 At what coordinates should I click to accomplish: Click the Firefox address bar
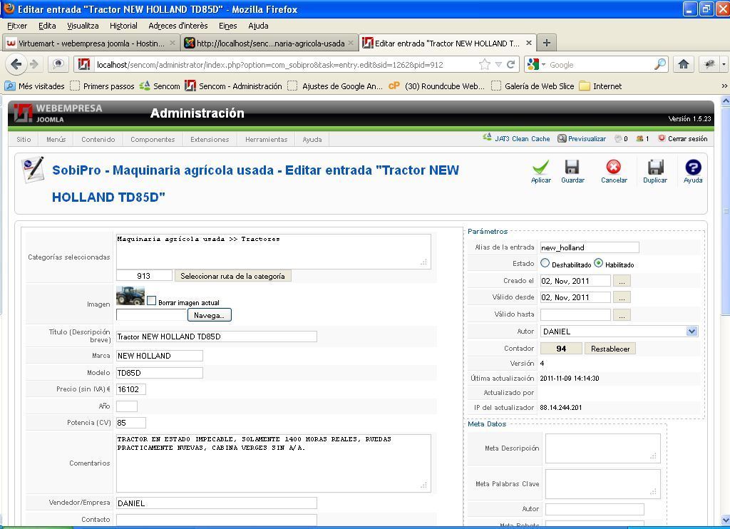tap(285, 65)
